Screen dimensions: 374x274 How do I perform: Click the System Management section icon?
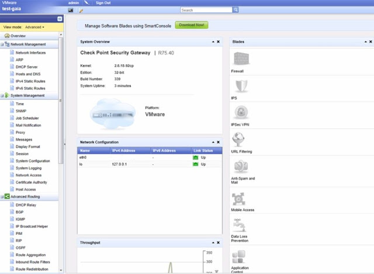[x=7, y=95]
